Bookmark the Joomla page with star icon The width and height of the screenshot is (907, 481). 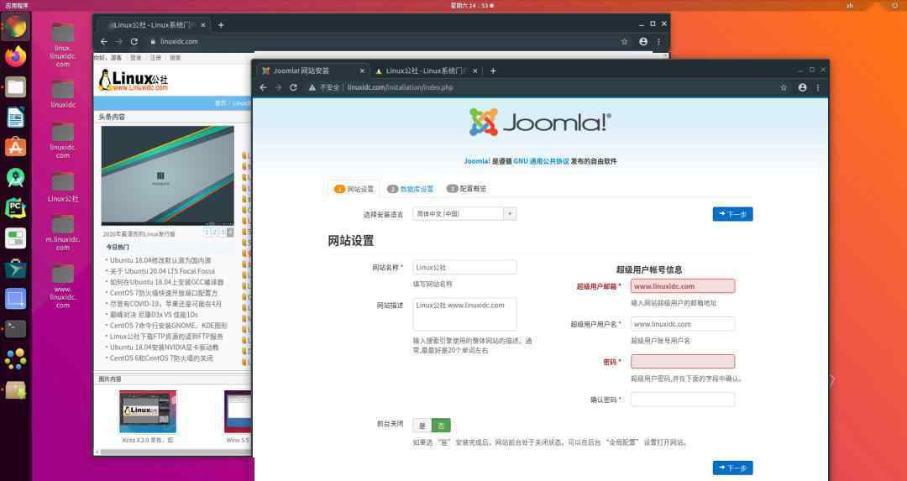click(784, 87)
